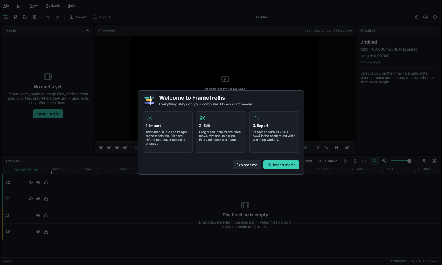
Task: Show keyboard shortcuts via the keyboard icon
Action: (x=426, y=17)
